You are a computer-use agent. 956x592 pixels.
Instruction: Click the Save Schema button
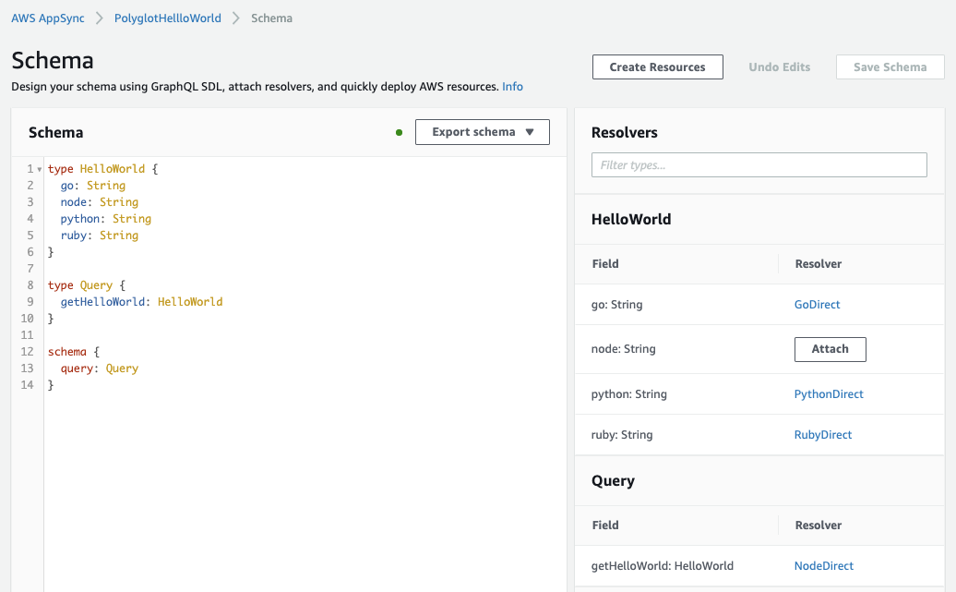(890, 67)
